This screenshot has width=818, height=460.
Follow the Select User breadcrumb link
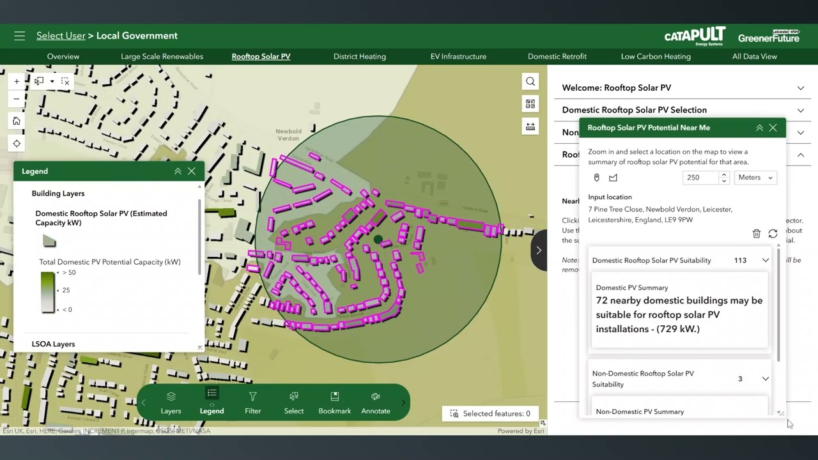pos(61,36)
